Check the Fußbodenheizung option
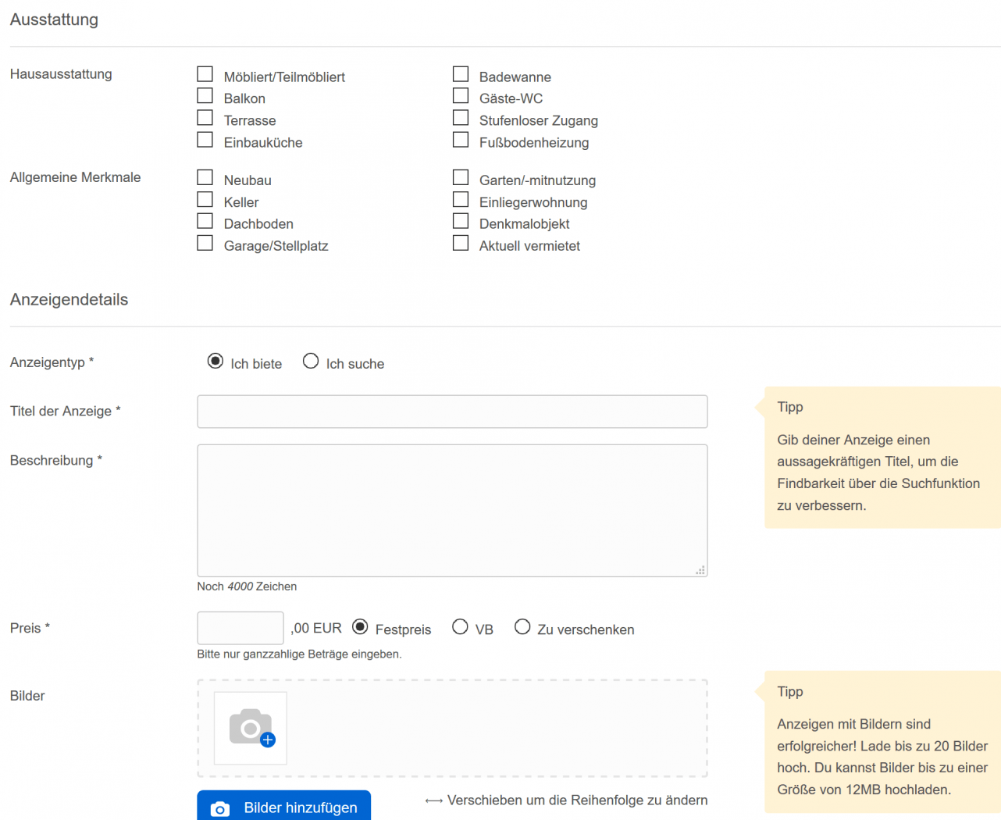This screenshot has width=1001, height=820. pos(461,140)
